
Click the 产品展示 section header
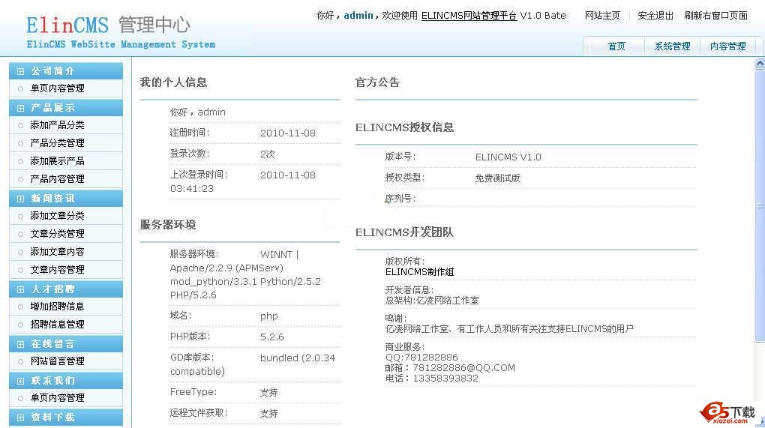(x=66, y=108)
